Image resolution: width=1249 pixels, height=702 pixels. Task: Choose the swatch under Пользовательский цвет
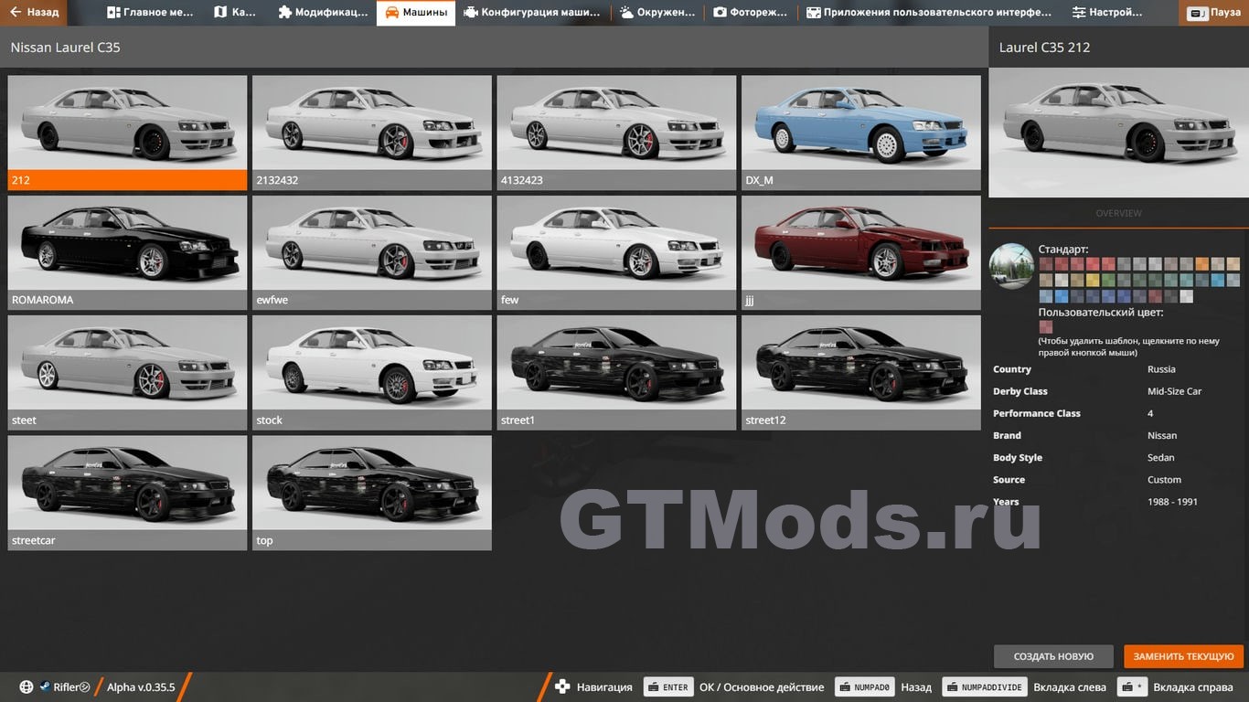pos(1046,326)
